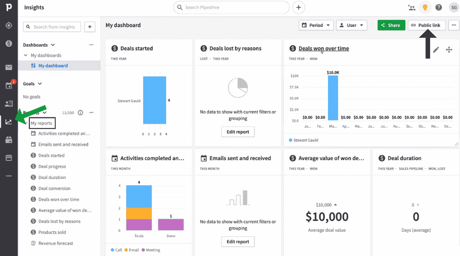Viewport: 460px width, 256px height.
Task: Click Emails sent and received card calendar icon
Action: [204, 158]
